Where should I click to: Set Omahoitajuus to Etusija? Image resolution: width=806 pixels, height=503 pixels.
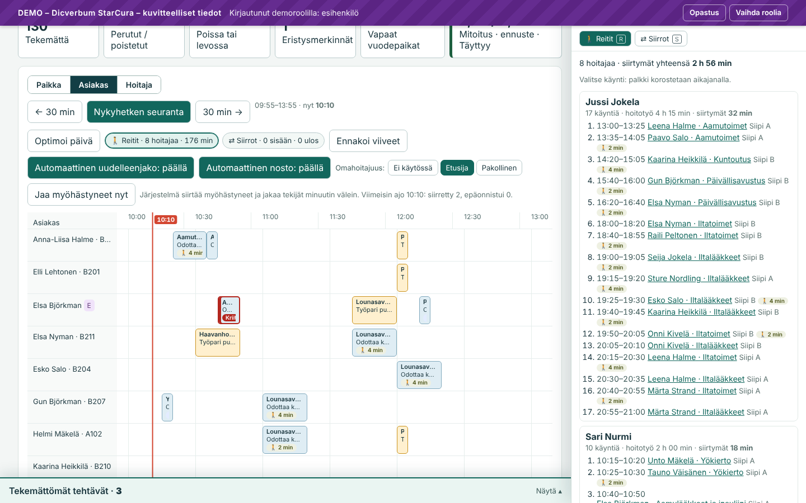coord(457,168)
